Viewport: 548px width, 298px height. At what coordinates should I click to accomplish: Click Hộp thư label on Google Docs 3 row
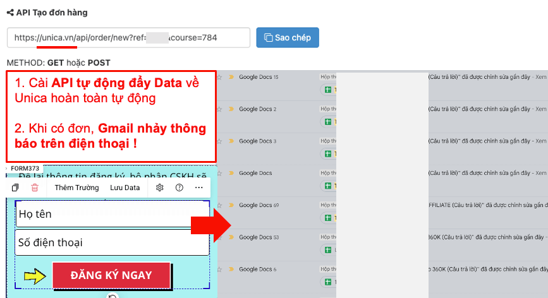point(328,141)
